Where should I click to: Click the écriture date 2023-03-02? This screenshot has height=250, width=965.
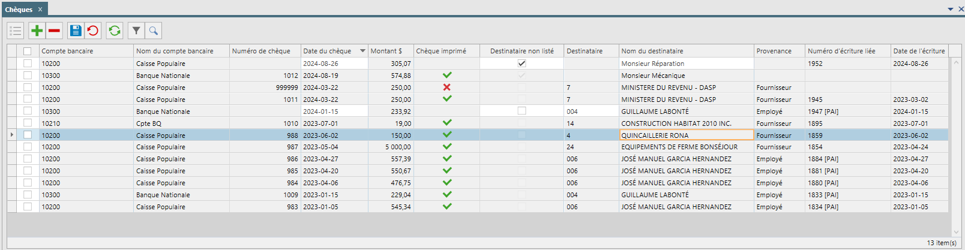pyautogui.click(x=910, y=99)
